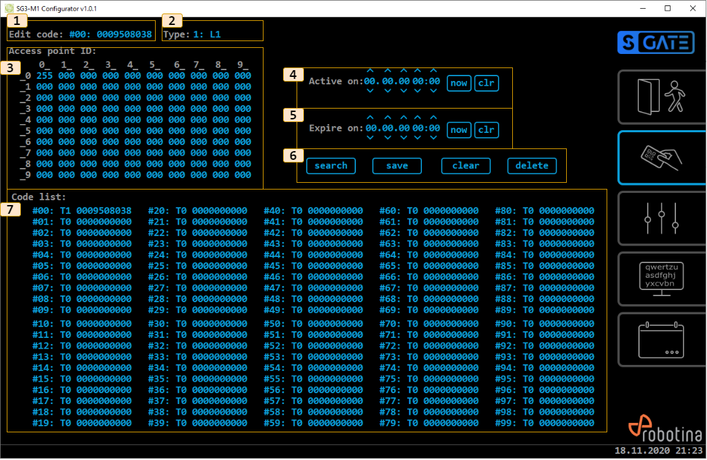Decrease the last Expire on time field

[433, 138]
